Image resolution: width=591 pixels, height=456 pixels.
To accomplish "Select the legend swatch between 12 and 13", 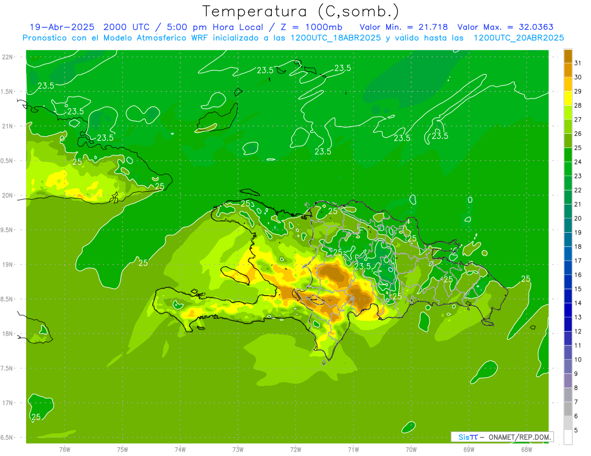I will click(568, 324).
